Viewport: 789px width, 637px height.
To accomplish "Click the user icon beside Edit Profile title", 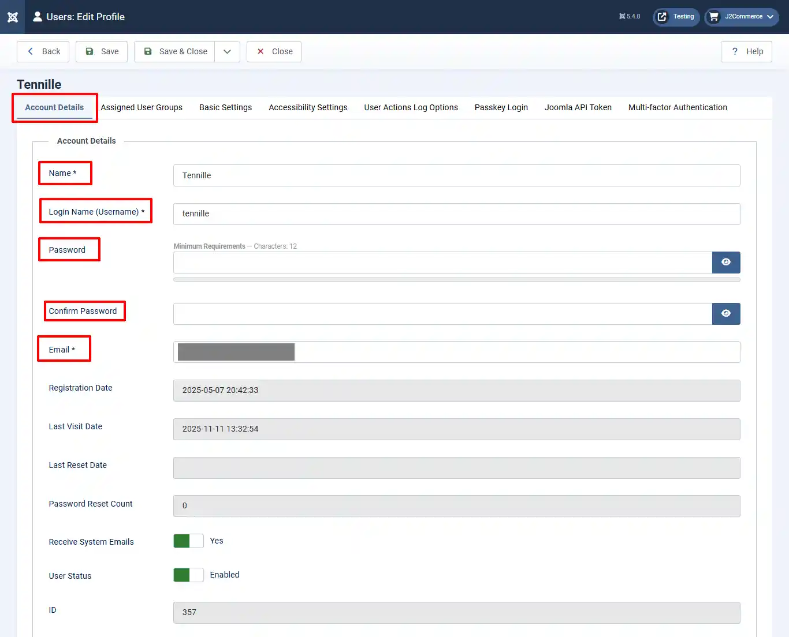I will pos(38,17).
